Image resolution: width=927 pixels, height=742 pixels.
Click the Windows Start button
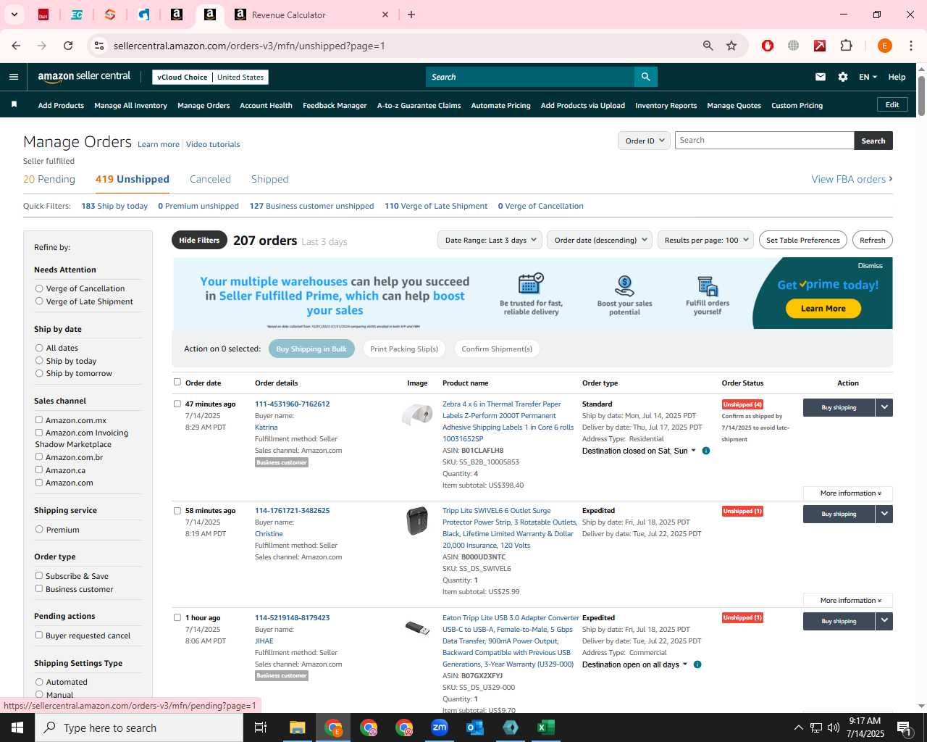coord(17,728)
